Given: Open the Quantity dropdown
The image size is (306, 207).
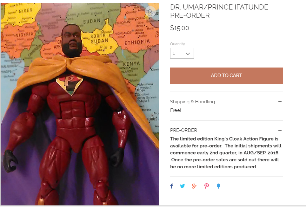Looking at the screenshot, I should click(182, 53).
